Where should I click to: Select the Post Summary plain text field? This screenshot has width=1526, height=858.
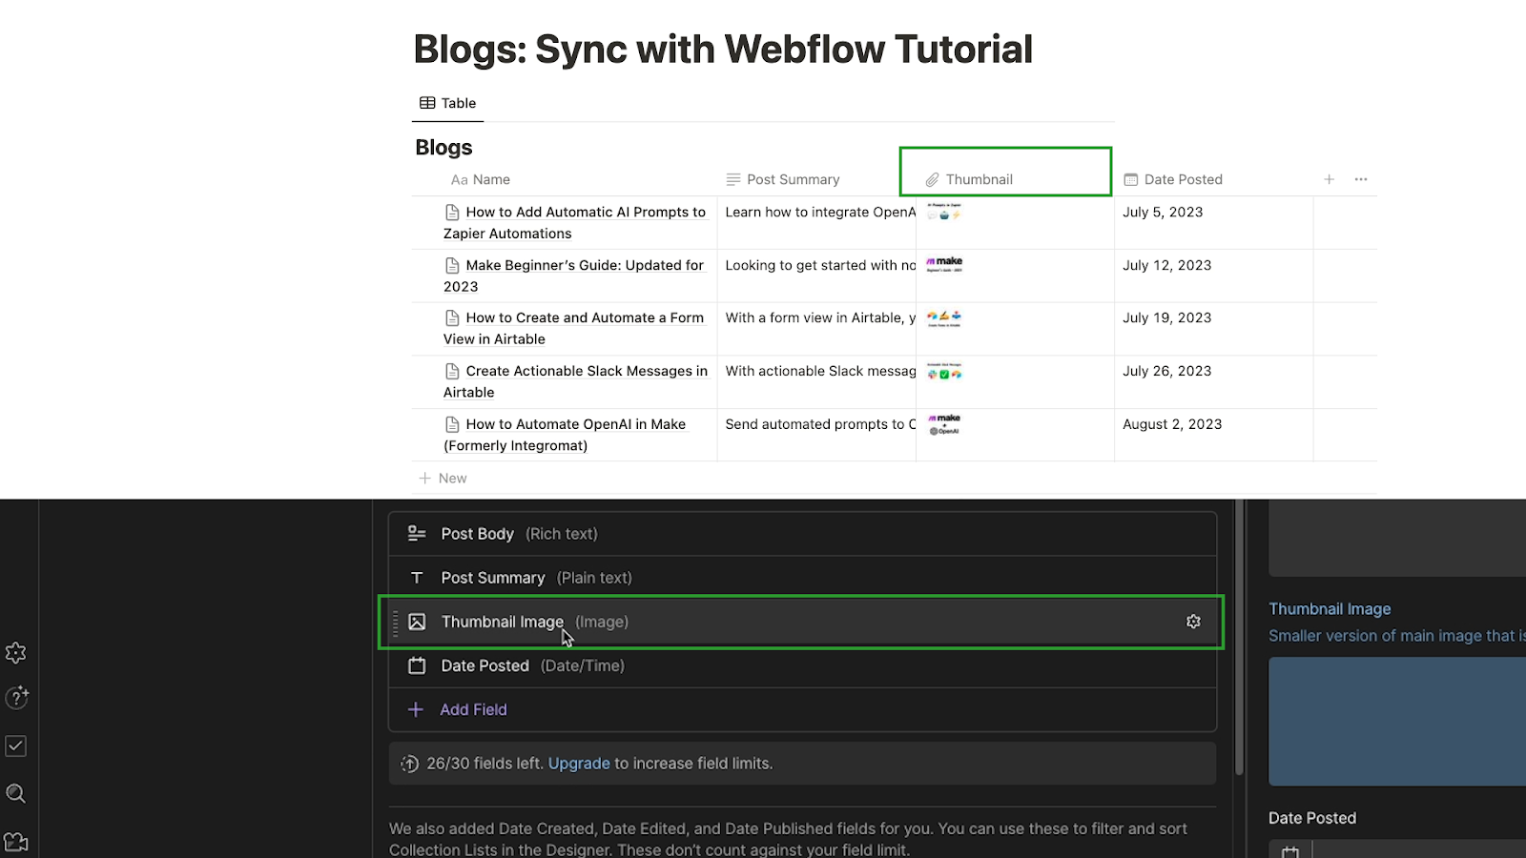click(802, 578)
